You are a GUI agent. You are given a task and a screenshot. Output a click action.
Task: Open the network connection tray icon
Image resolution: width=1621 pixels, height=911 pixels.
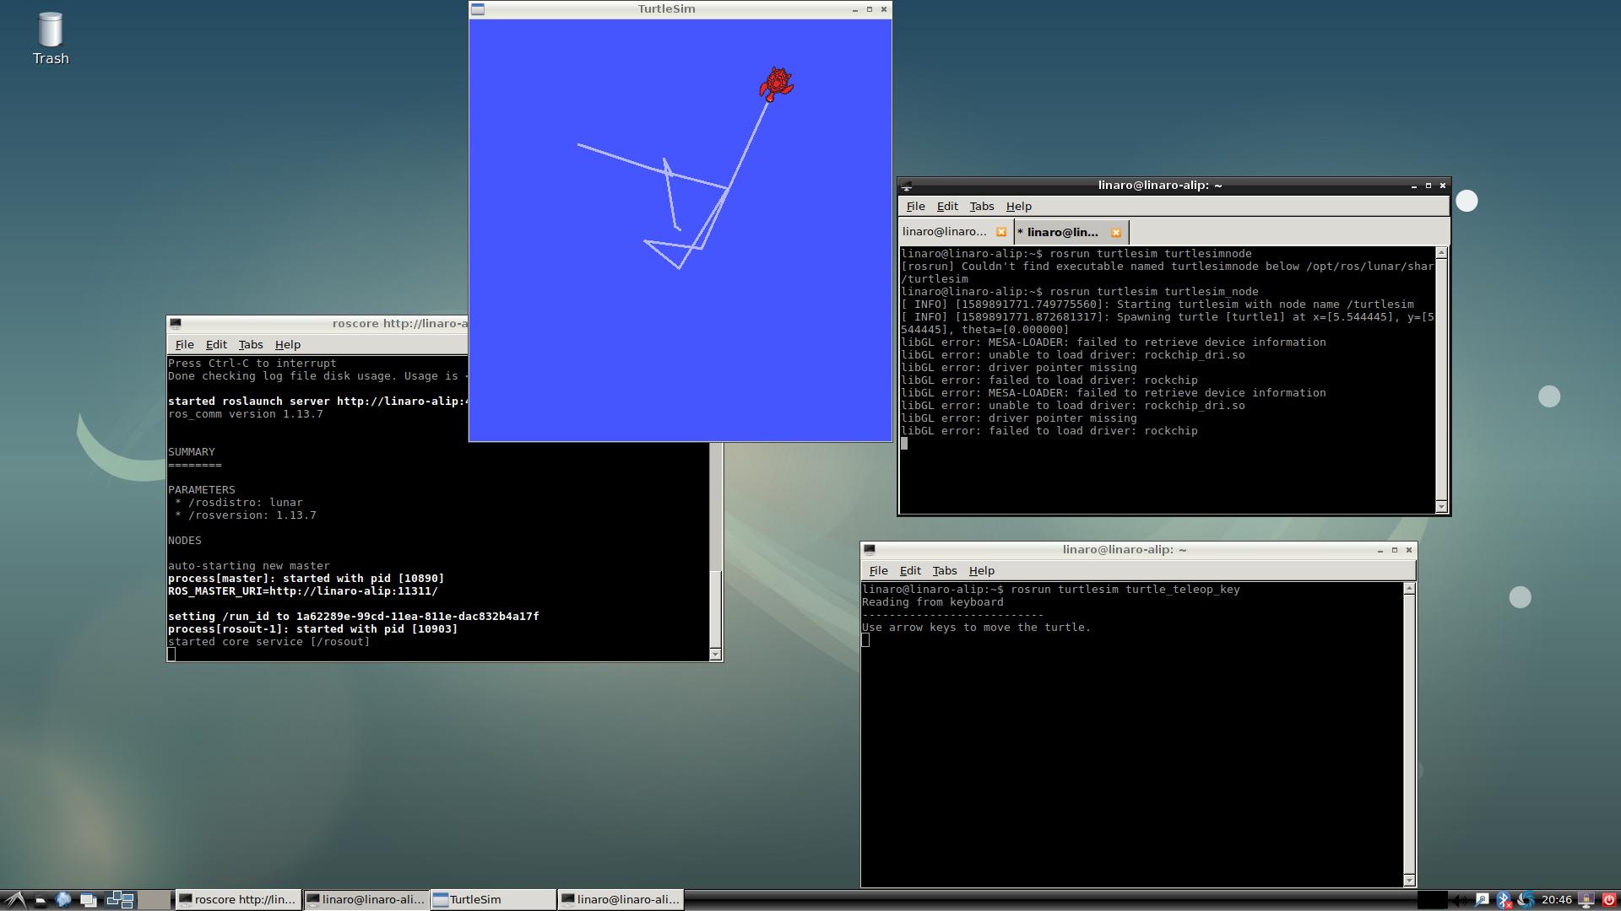[x=1483, y=900]
